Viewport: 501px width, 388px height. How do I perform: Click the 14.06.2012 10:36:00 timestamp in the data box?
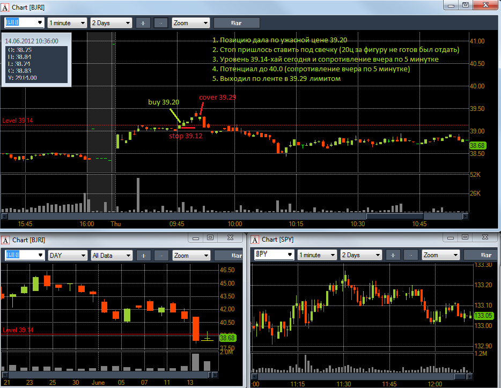point(32,41)
